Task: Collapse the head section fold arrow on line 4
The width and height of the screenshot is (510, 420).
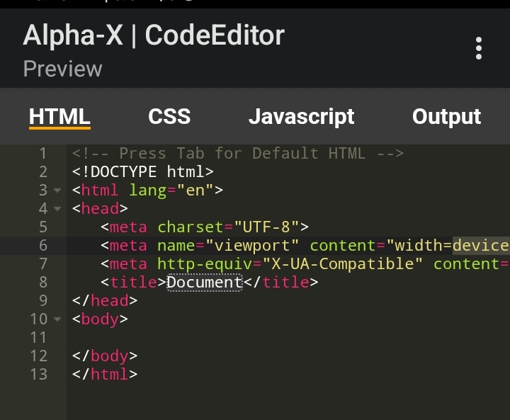Action: pyautogui.click(x=57, y=209)
